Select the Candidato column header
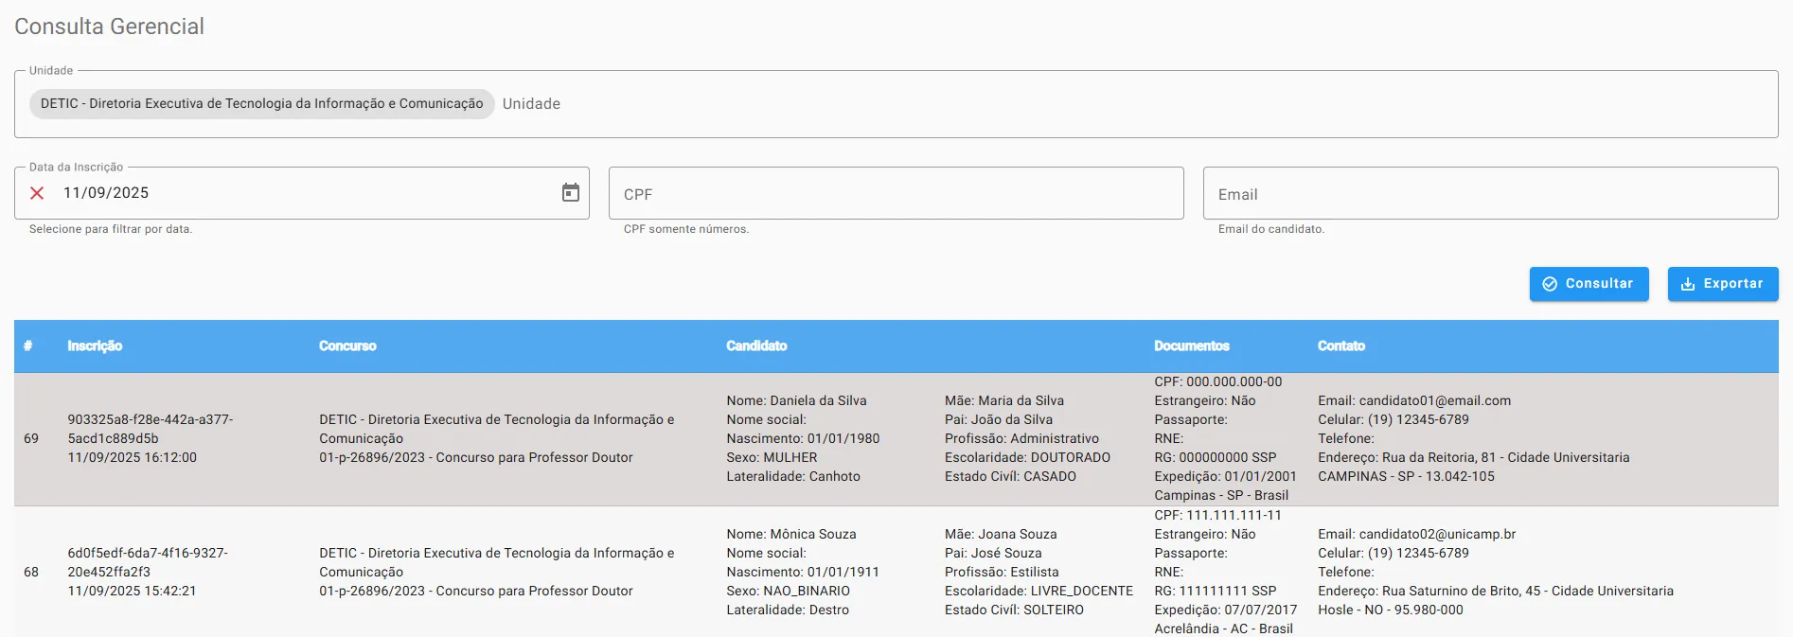Image resolution: width=1793 pixels, height=637 pixels. click(756, 346)
